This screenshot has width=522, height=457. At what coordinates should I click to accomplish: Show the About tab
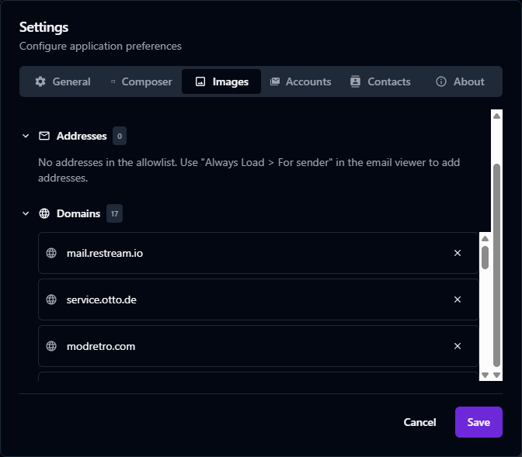460,81
